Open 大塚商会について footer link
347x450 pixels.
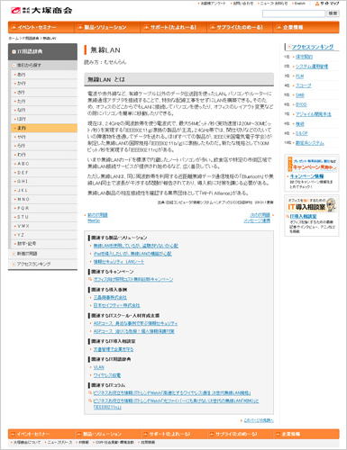click(x=27, y=443)
